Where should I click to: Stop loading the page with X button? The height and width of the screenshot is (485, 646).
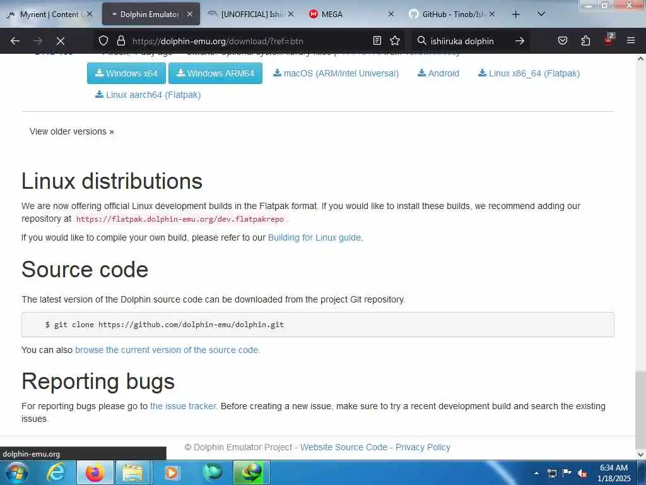click(60, 41)
